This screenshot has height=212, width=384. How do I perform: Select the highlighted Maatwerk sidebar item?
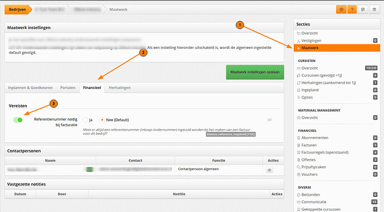[337, 48]
